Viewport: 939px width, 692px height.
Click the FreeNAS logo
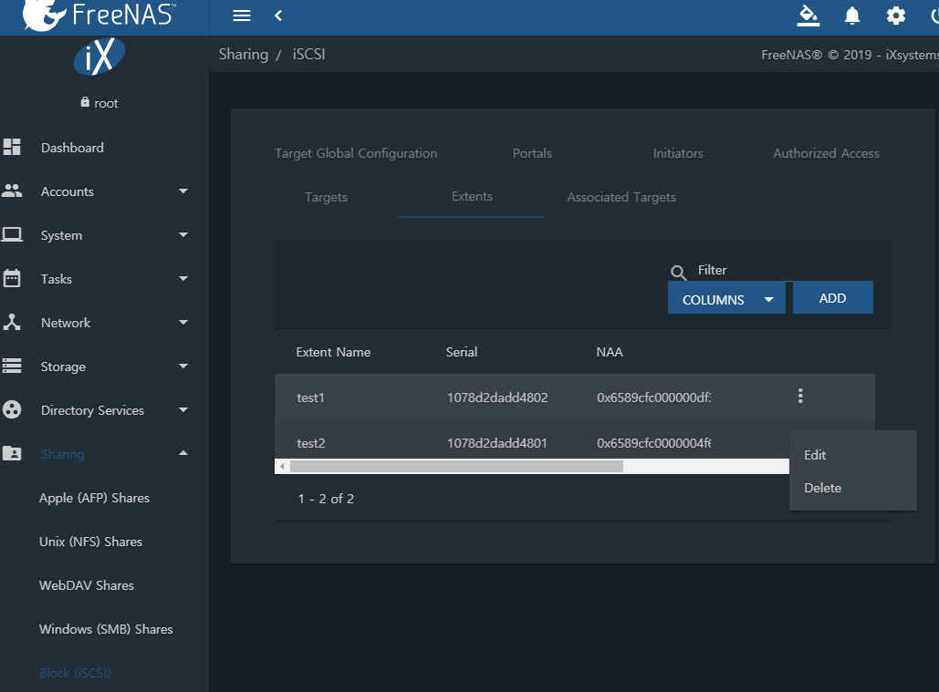click(x=99, y=15)
